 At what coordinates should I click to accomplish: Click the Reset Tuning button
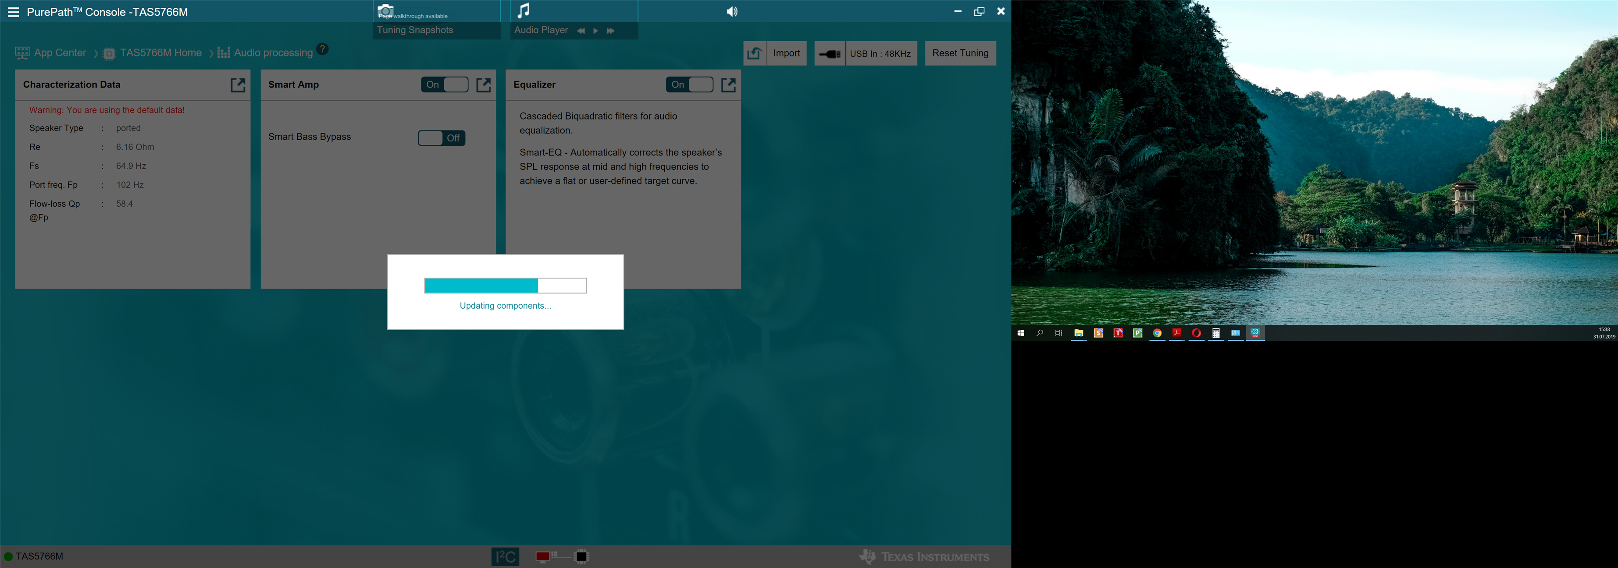click(x=960, y=53)
